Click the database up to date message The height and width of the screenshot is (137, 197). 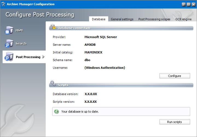[x=80, y=112]
